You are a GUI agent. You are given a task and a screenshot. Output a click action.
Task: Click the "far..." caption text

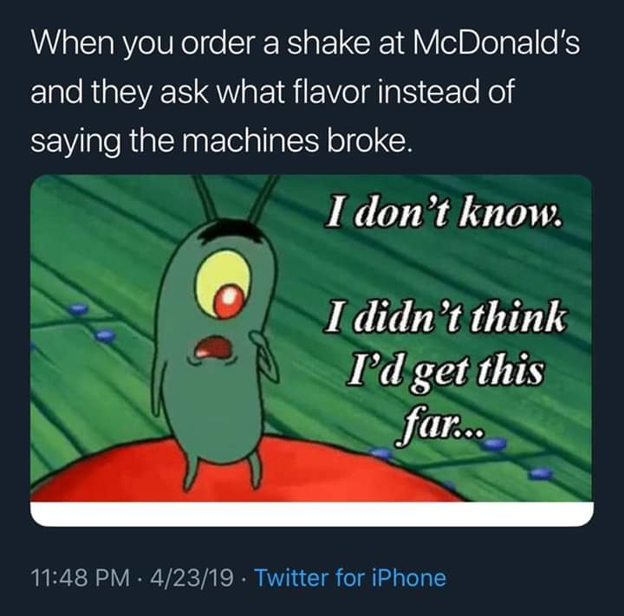coord(439,429)
